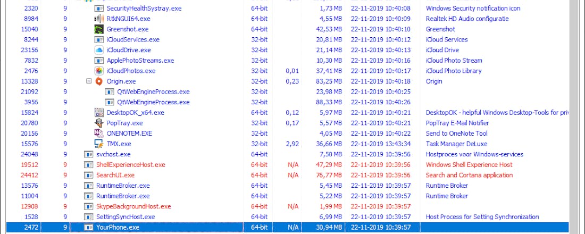The image size is (585, 234).
Task: Click PID 2320 in the first column
Action: click(x=31, y=8)
